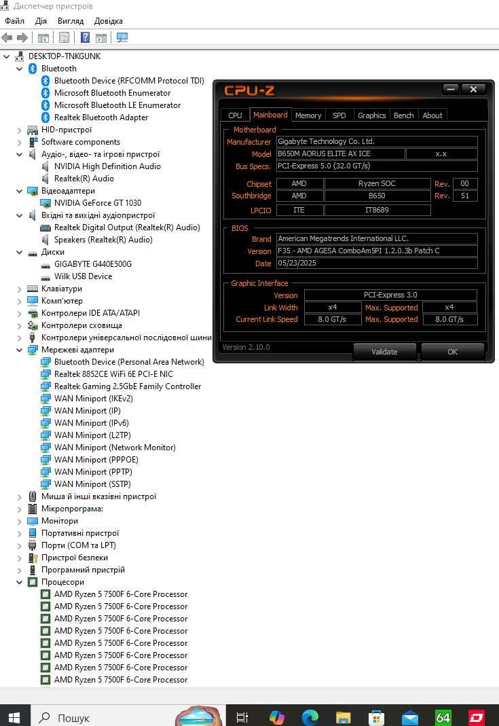
Task: Launch Microsoft Edge from the taskbar
Action: [x=310, y=717]
